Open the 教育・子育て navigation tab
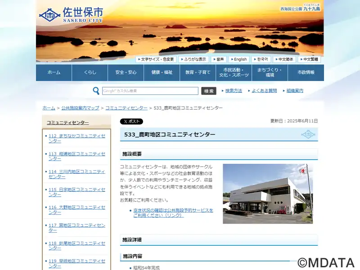 198,72
